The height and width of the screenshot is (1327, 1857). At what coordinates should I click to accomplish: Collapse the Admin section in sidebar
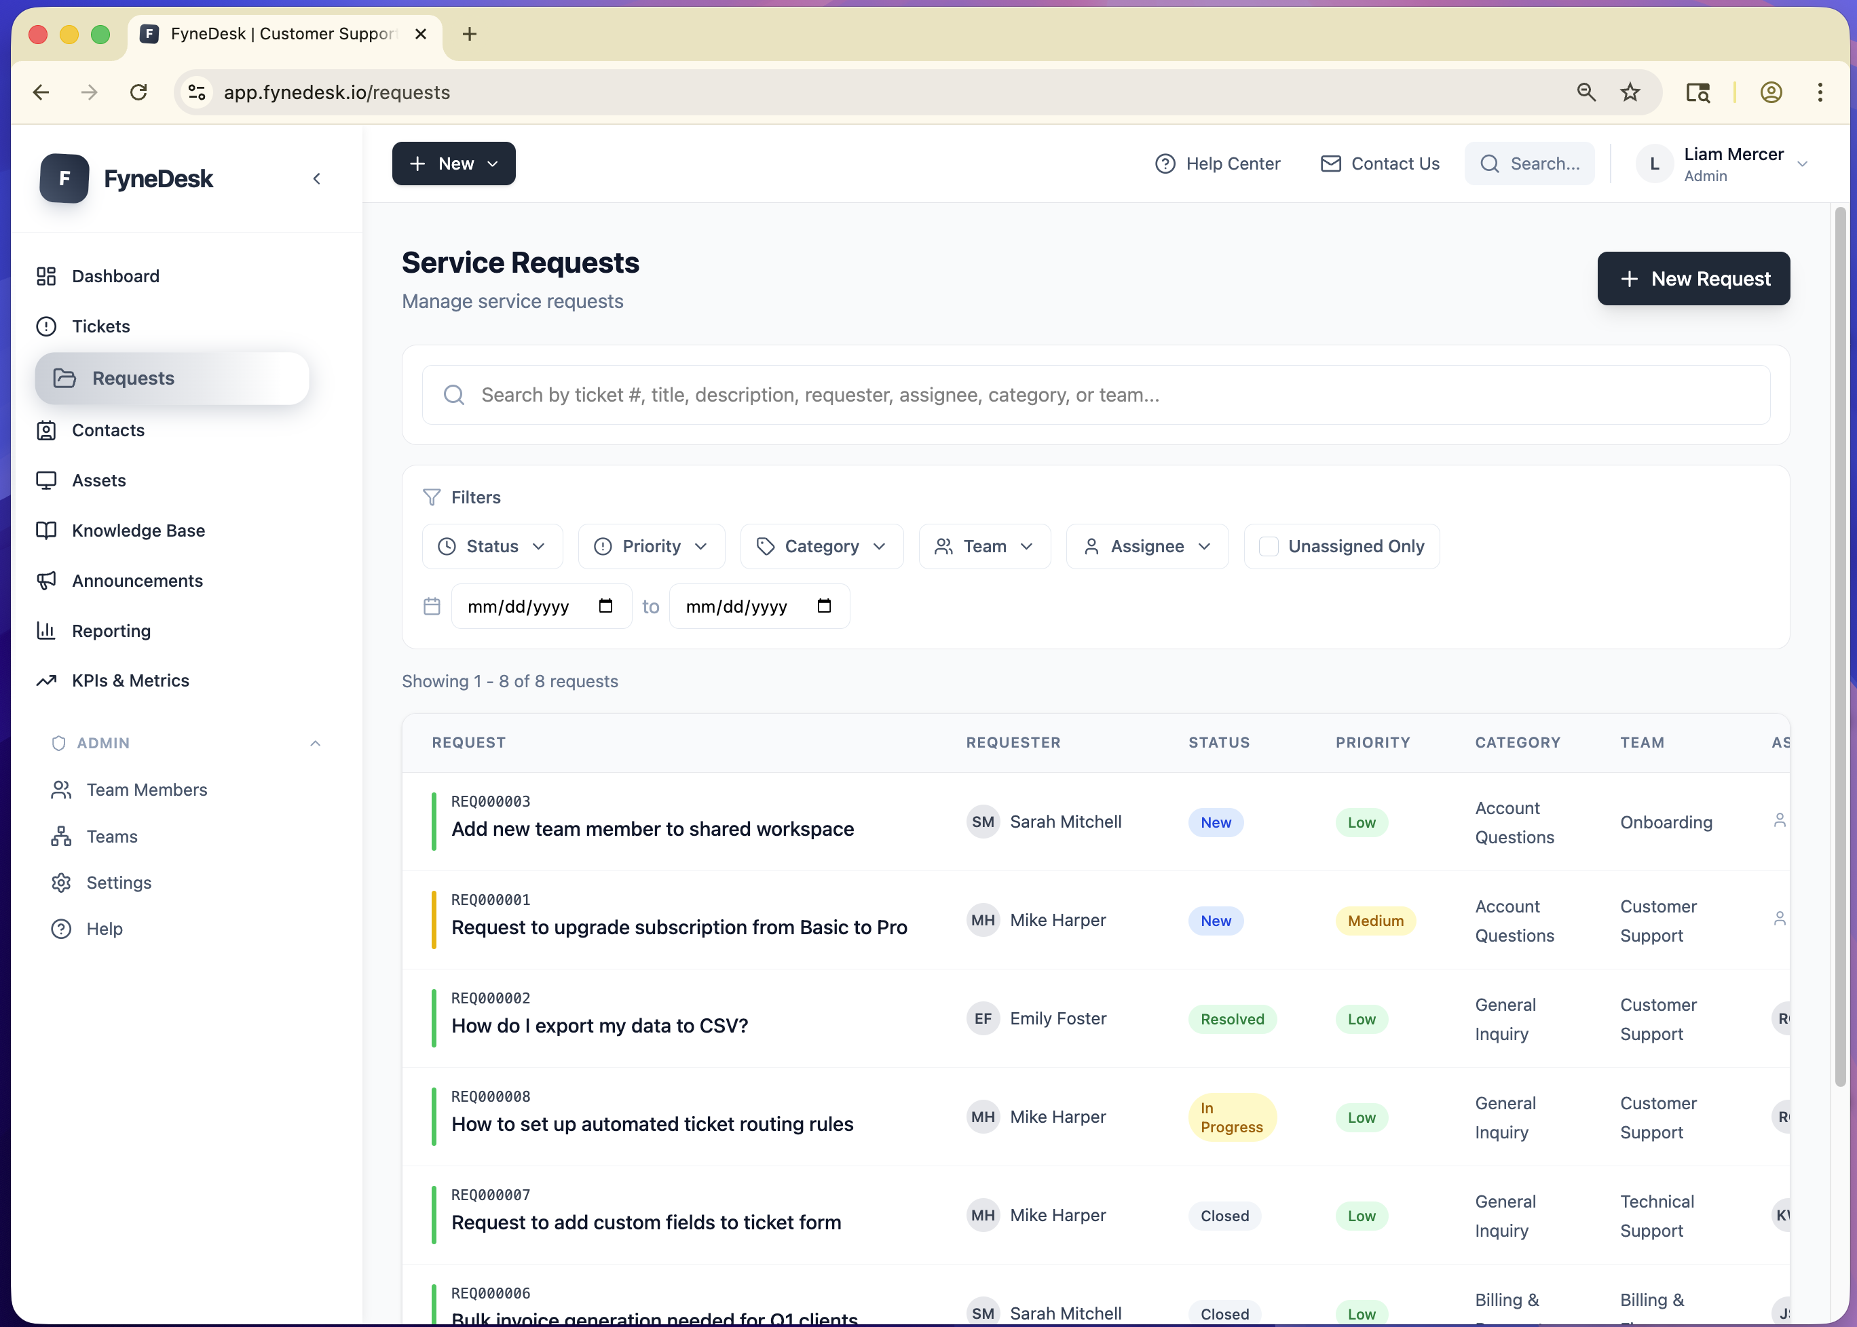point(316,743)
